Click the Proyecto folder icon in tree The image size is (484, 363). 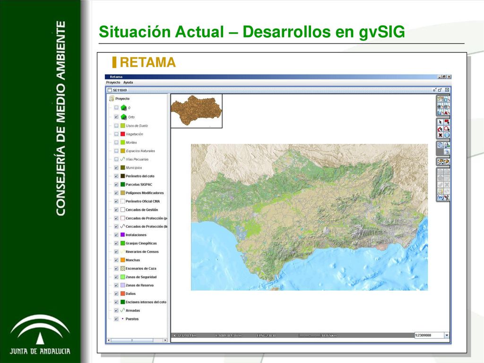[112, 98]
